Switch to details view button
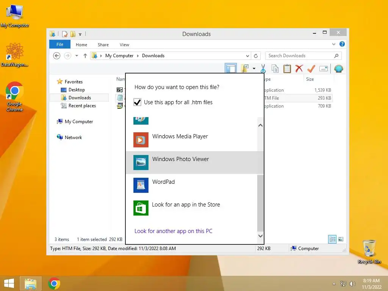 point(332,239)
